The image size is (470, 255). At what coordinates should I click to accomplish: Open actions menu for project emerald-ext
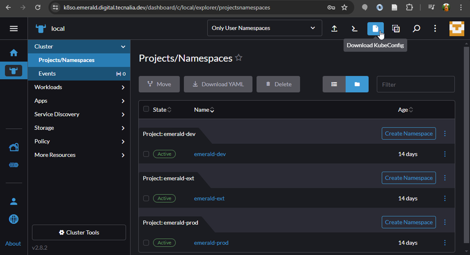[445, 178]
